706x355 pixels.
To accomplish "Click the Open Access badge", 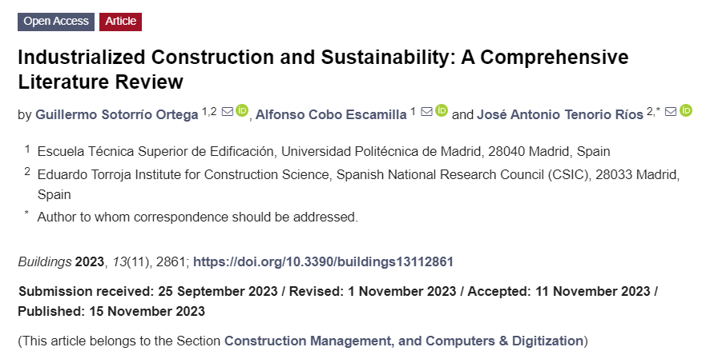I will click(x=56, y=22).
